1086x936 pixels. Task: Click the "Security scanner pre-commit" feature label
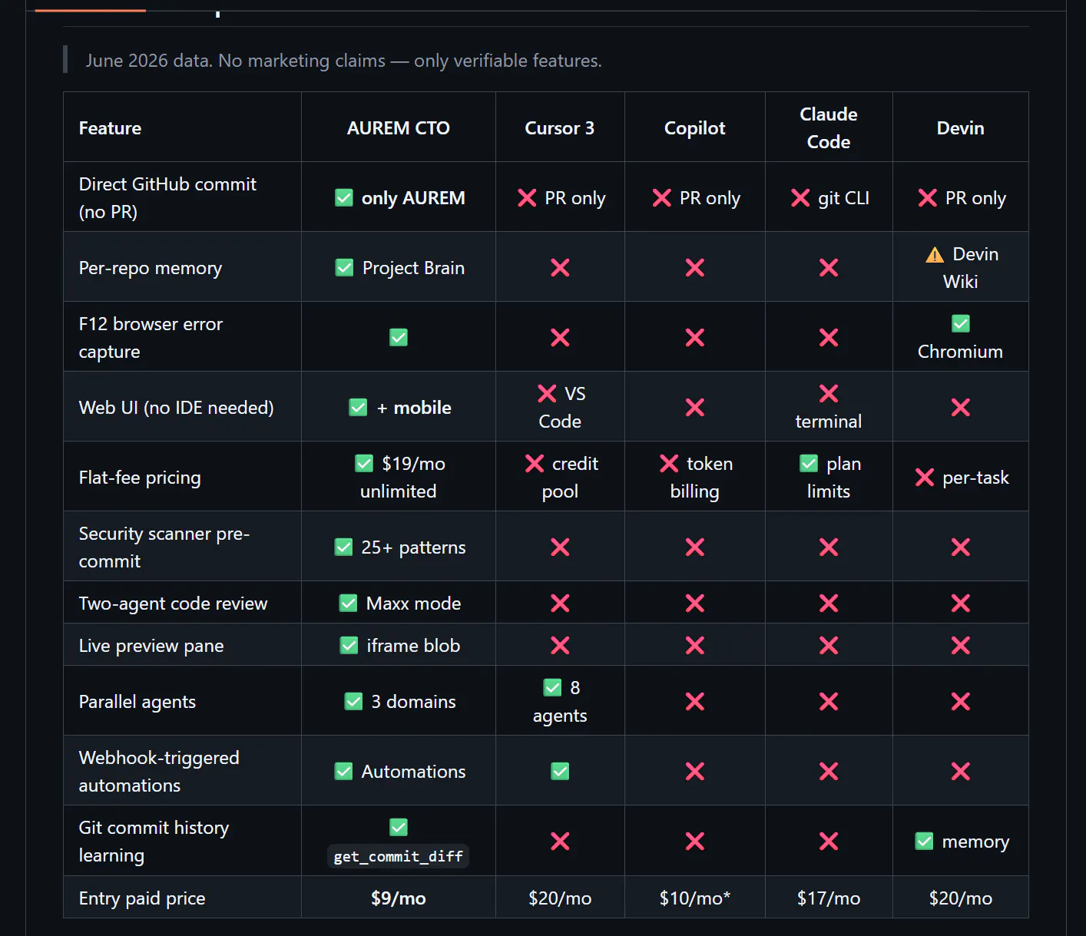[x=164, y=547]
